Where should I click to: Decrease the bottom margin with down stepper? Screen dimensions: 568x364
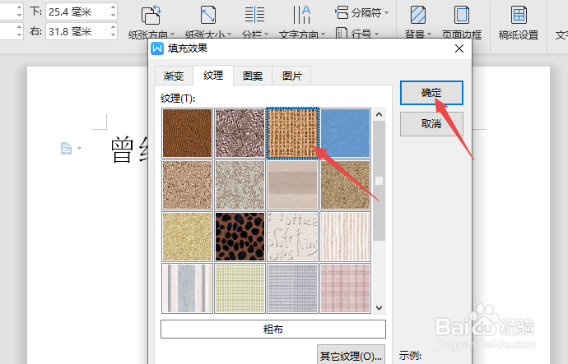coord(114,16)
